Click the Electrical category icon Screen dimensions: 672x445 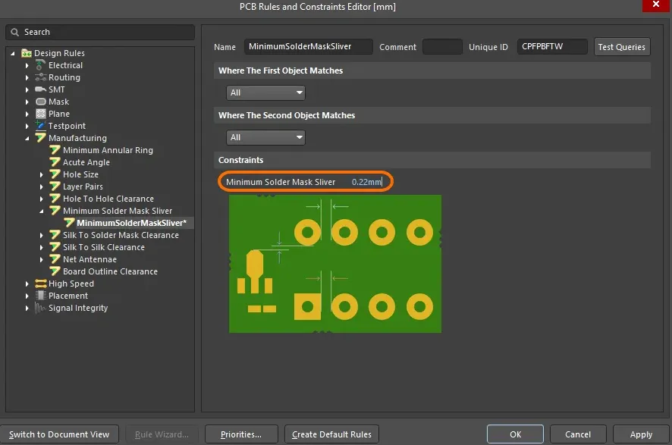click(41, 65)
